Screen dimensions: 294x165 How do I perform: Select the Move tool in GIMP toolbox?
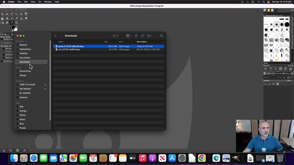coord(2,14)
